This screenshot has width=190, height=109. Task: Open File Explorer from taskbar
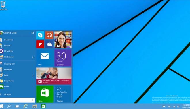[x=35, y=106]
